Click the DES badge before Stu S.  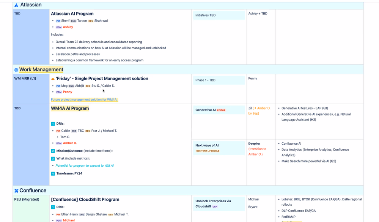point(88,86)
